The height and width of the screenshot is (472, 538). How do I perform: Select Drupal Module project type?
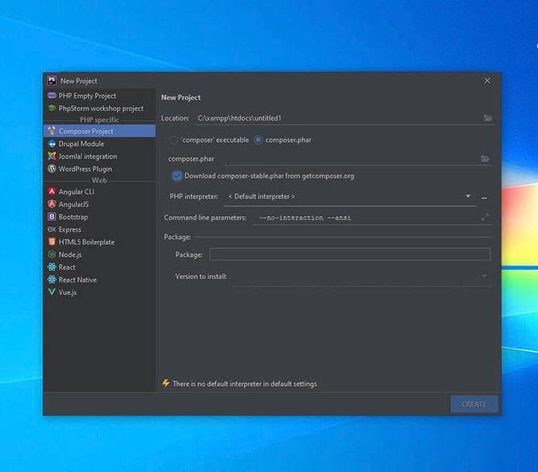point(100,144)
